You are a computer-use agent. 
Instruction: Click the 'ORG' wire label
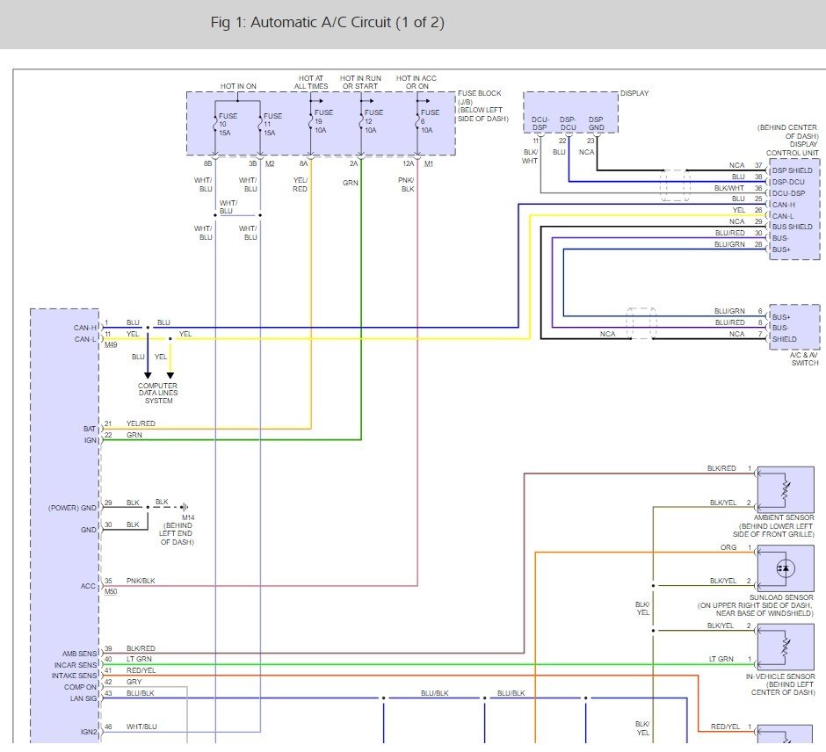coord(728,547)
